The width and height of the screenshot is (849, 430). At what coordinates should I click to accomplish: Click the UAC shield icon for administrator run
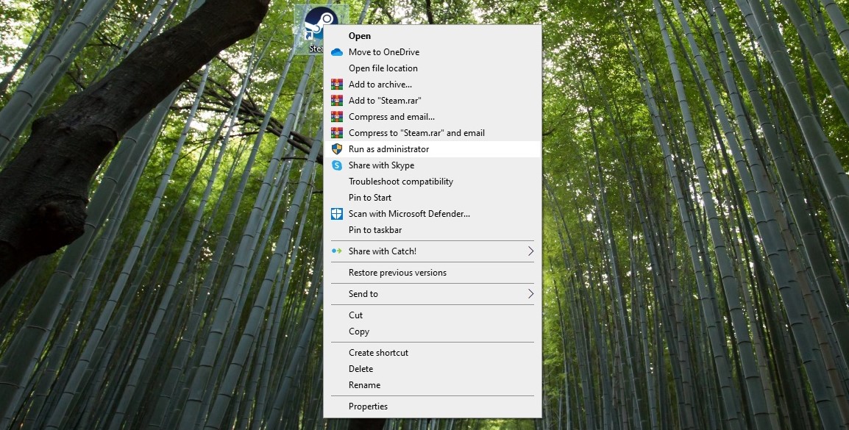click(338, 148)
